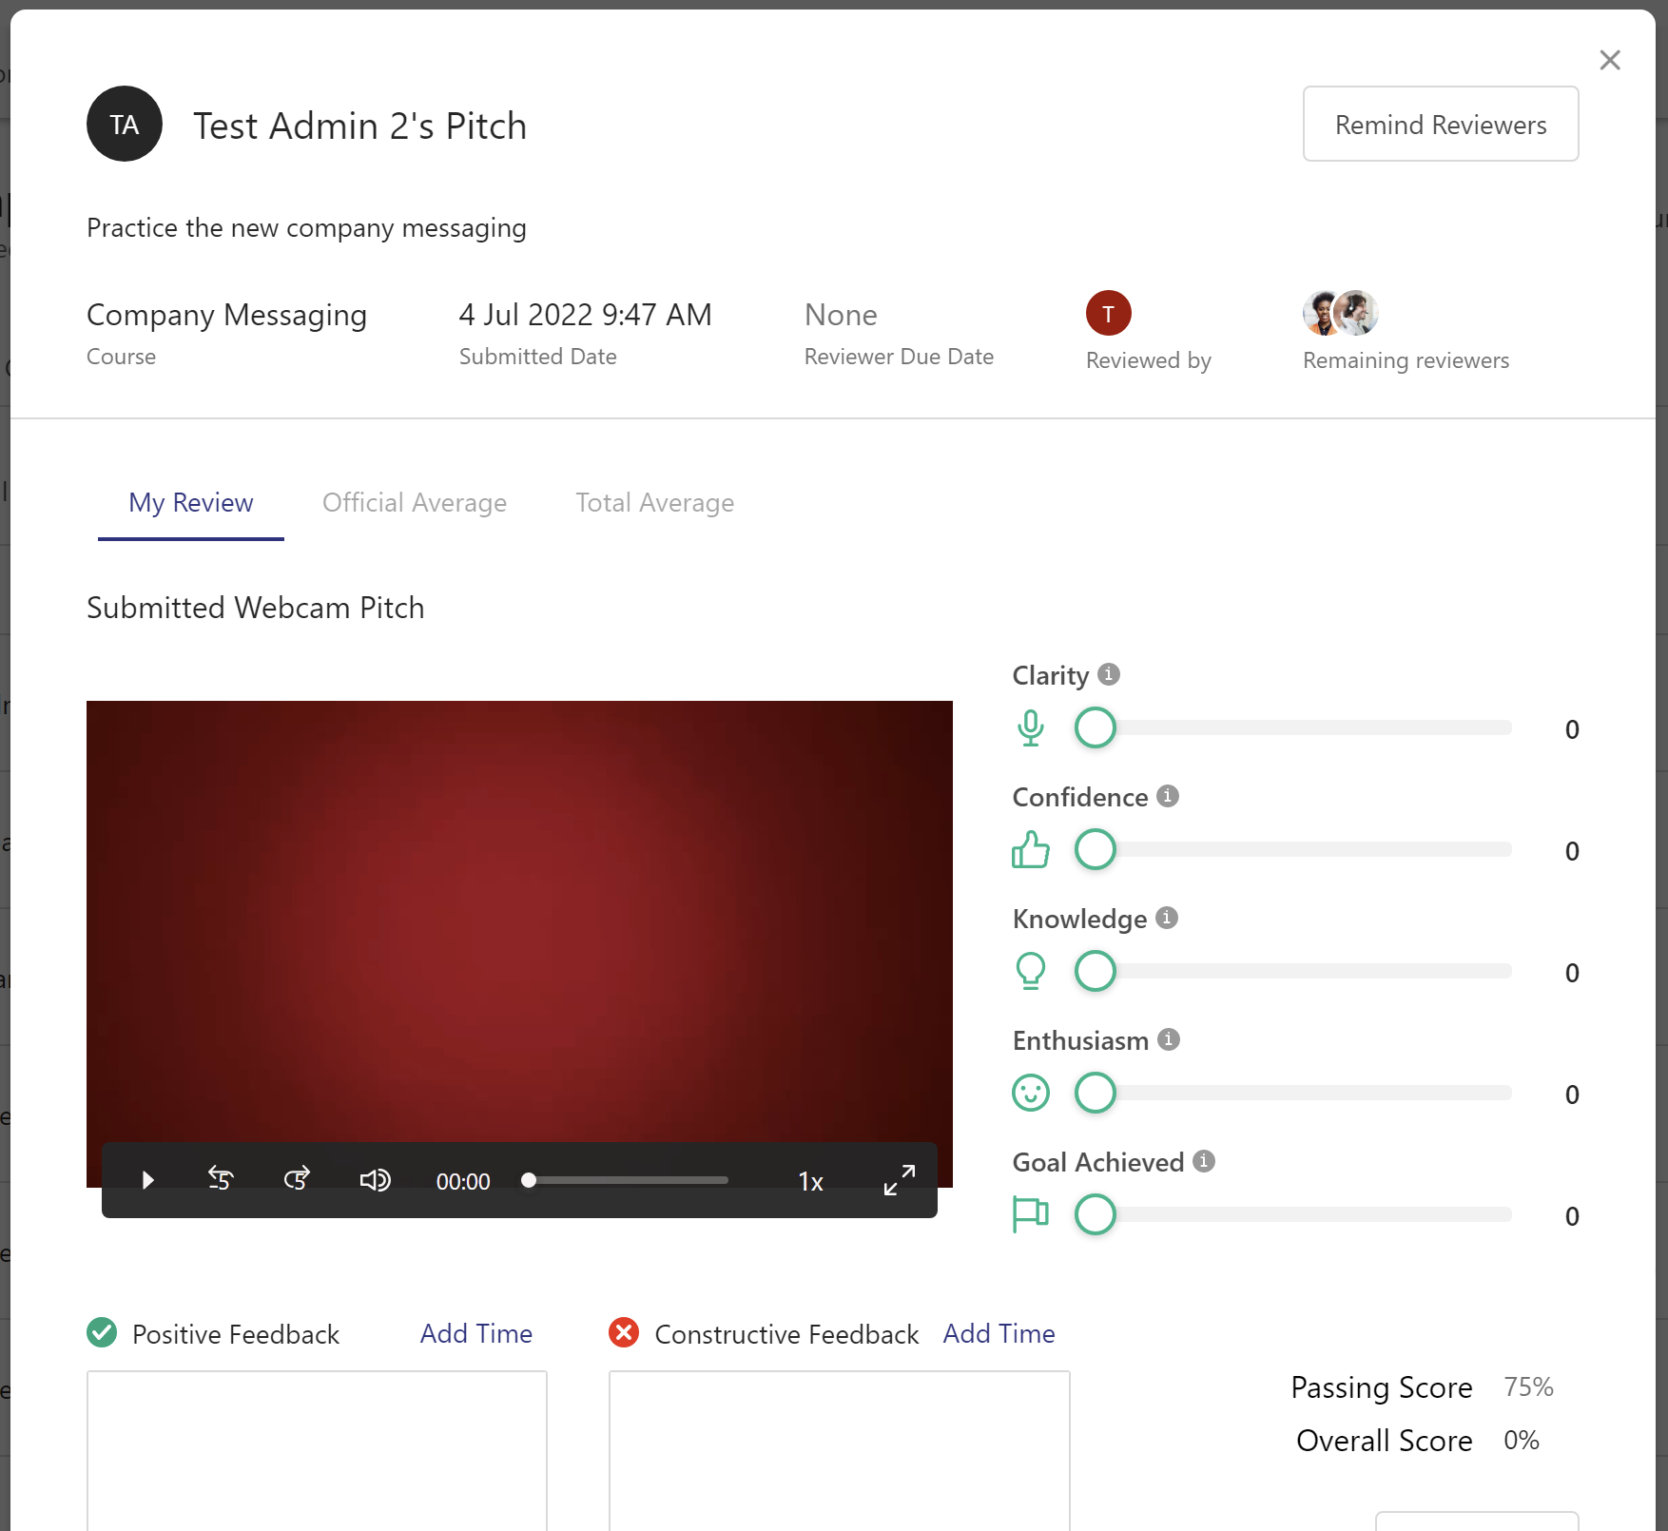Click Add Time for Constructive Feedback
The width and height of the screenshot is (1668, 1531).
(x=999, y=1333)
